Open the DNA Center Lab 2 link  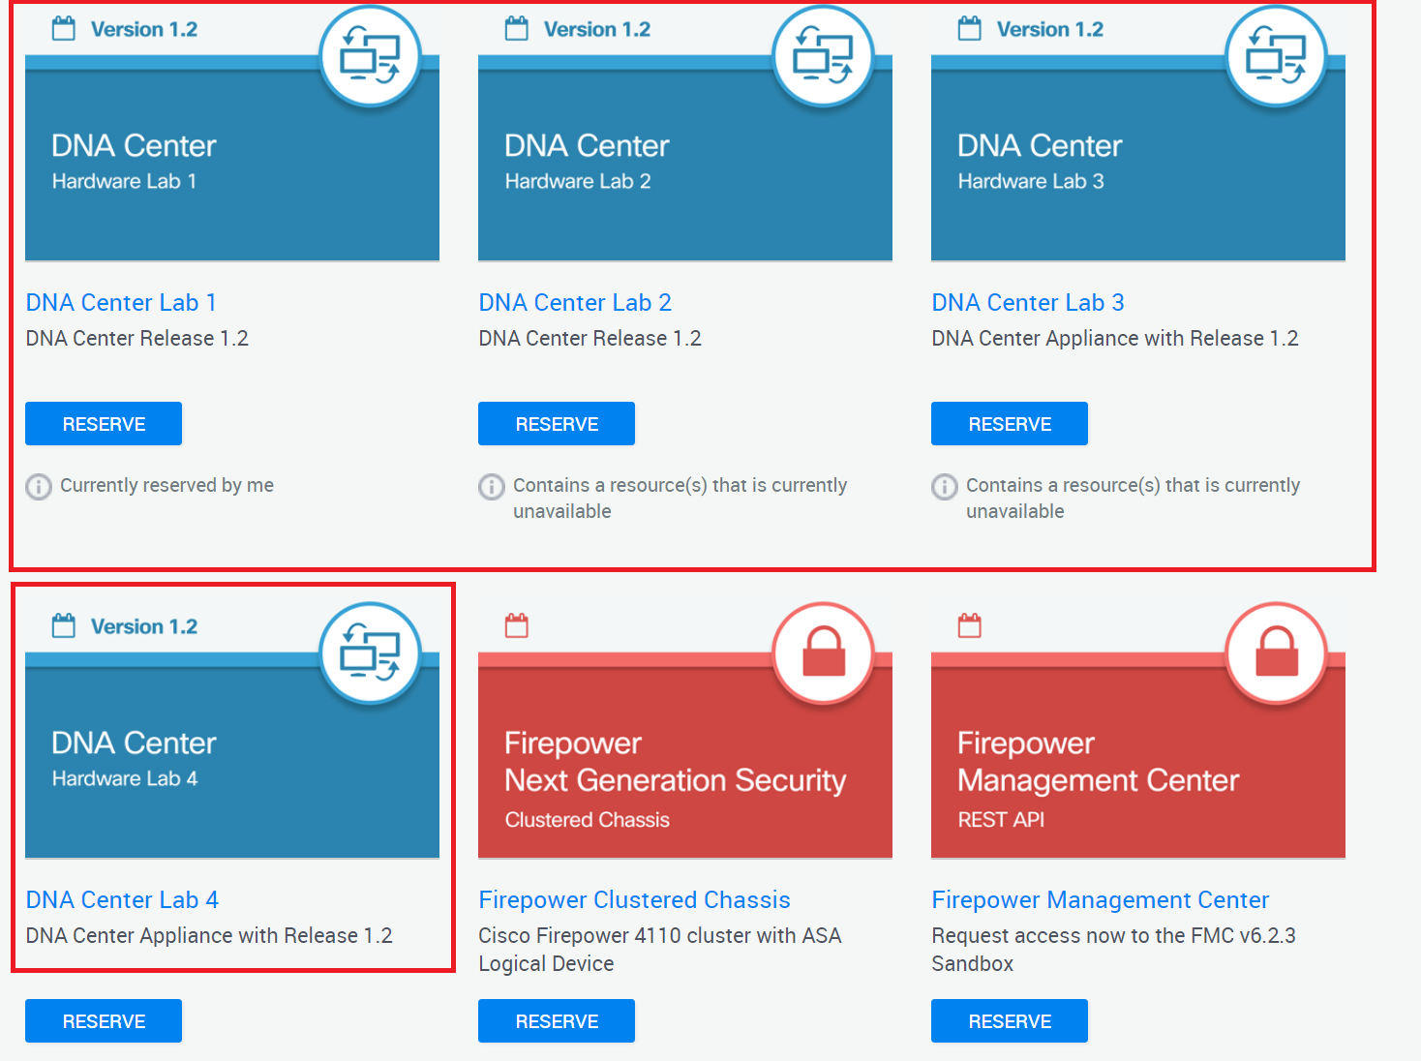click(575, 303)
